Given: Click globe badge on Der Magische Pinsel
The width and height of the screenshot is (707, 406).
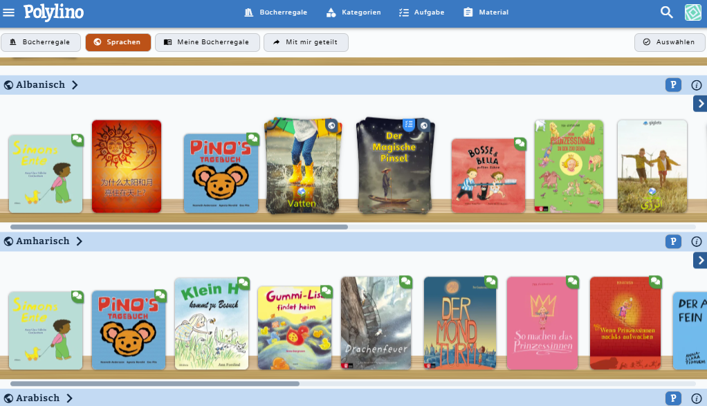Looking at the screenshot, I should [423, 126].
